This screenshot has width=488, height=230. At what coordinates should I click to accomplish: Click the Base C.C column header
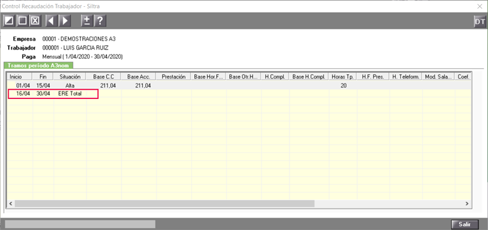click(x=103, y=76)
